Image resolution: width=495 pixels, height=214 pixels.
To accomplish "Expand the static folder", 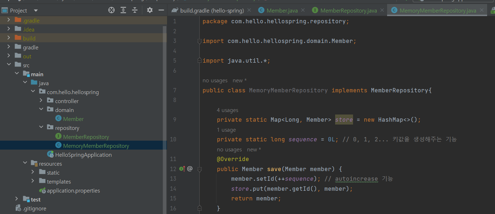I will click(x=33, y=172).
